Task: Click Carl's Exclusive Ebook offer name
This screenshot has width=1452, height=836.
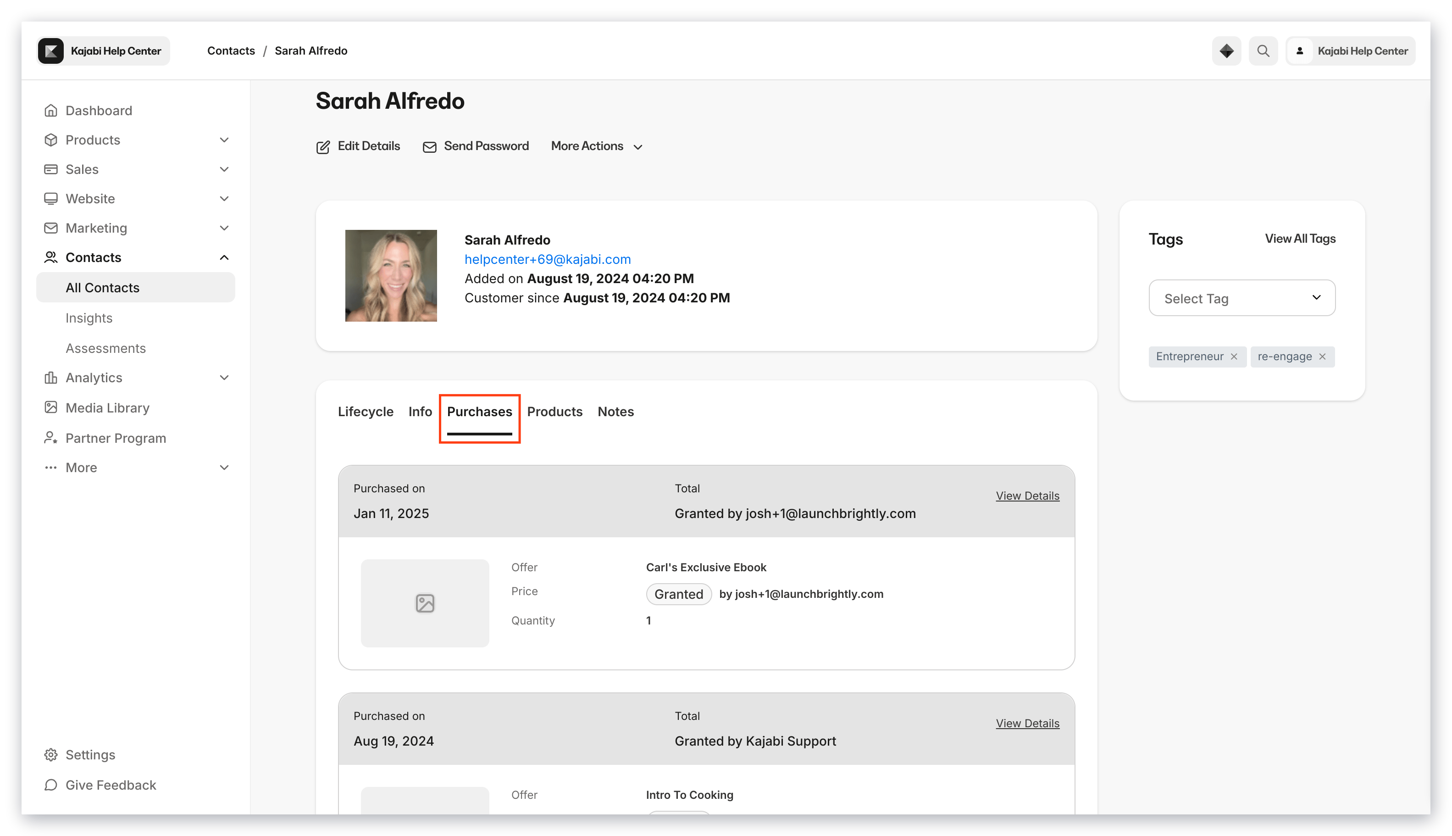Action: (x=706, y=567)
